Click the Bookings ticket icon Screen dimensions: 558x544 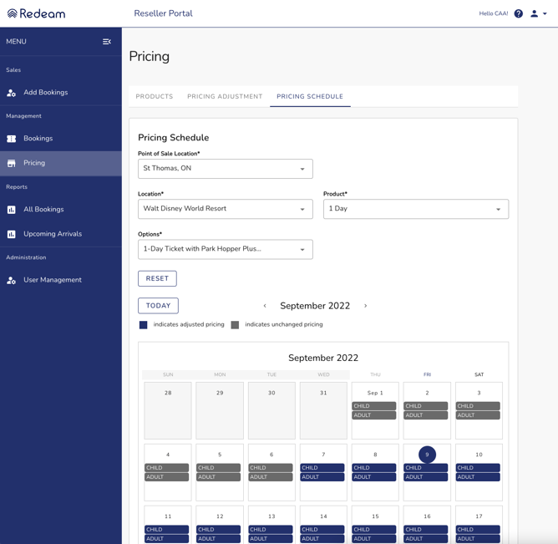(12, 139)
